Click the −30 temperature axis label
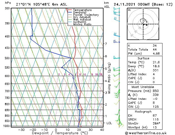Image resolution: width=175 pixels, height=135 pixels. 21,130
